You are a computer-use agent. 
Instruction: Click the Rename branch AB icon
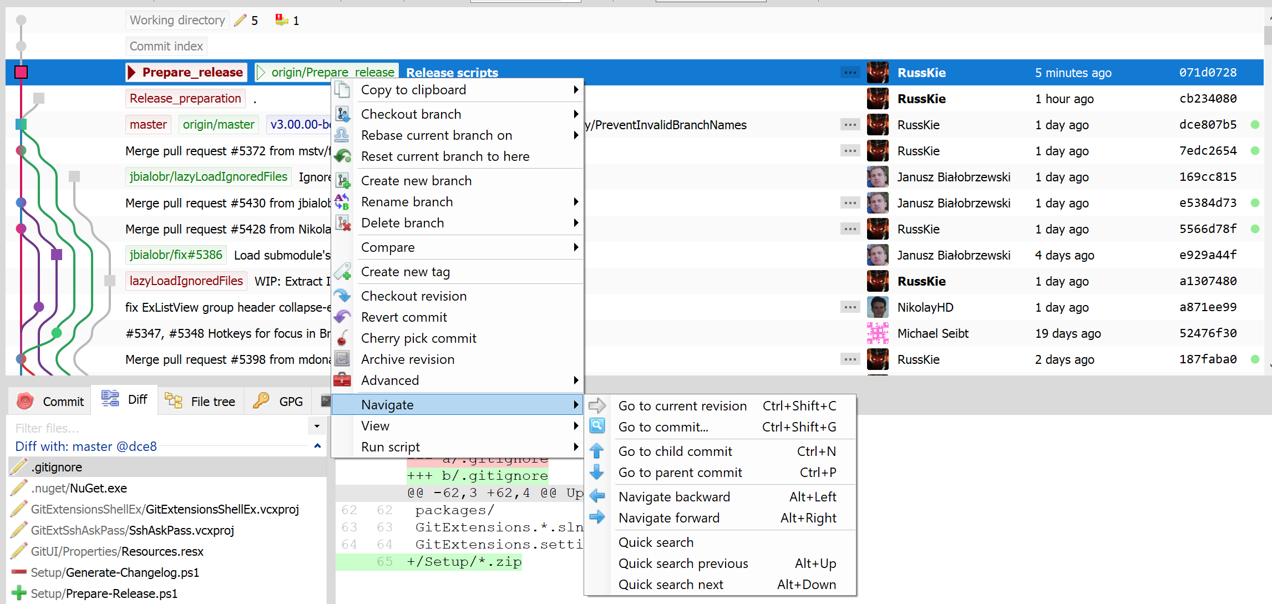(343, 201)
